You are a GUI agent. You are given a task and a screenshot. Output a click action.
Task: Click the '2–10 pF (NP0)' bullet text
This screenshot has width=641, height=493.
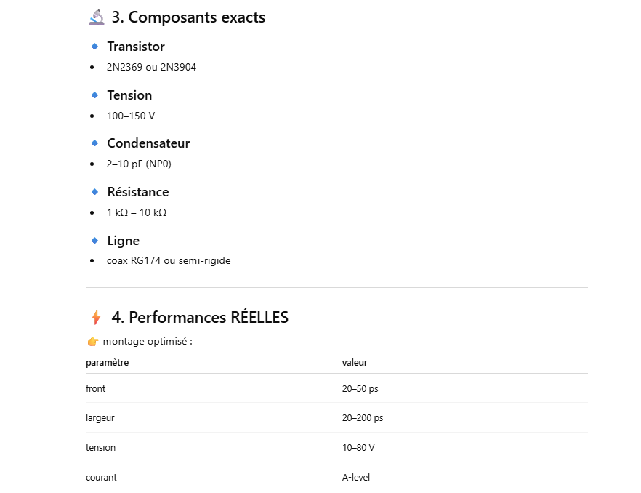139,164
